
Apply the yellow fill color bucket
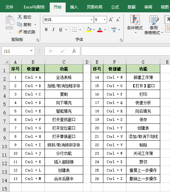point(89,30)
